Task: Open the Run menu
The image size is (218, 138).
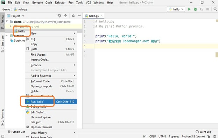Action: pos(71,2)
